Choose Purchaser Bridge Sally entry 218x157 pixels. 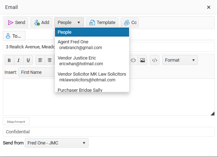point(92,90)
